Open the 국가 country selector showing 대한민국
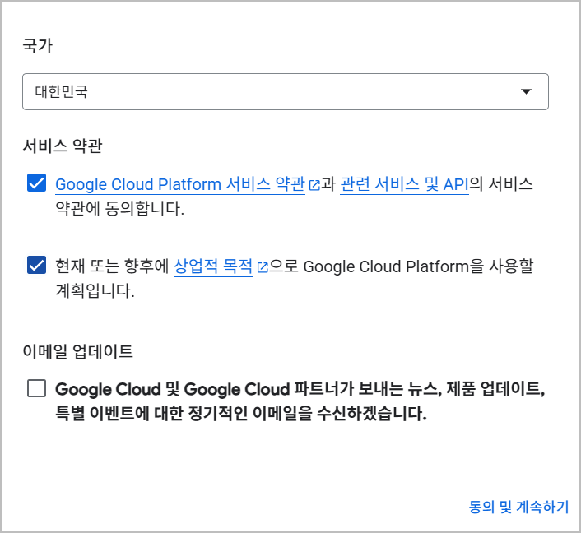The image size is (581, 533). (x=285, y=91)
